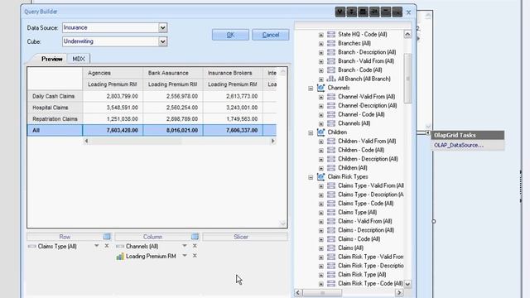530x298 pixels.
Task: Click the cell value 8,016,021.00
Action: tap(173, 130)
